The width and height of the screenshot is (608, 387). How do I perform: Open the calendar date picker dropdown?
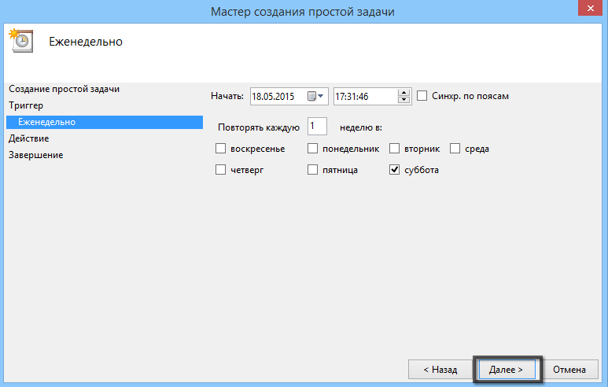pyautogui.click(x=315, y=96)
